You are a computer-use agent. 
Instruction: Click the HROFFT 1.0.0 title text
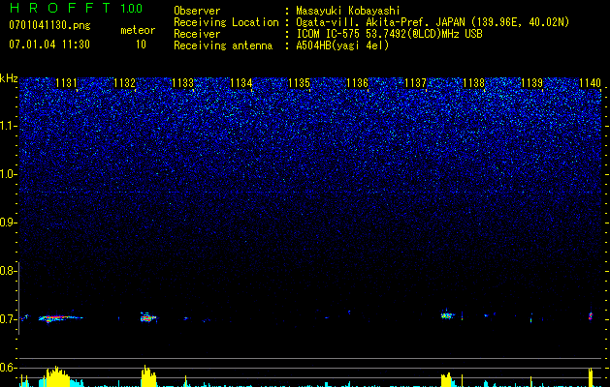[76, 8]
